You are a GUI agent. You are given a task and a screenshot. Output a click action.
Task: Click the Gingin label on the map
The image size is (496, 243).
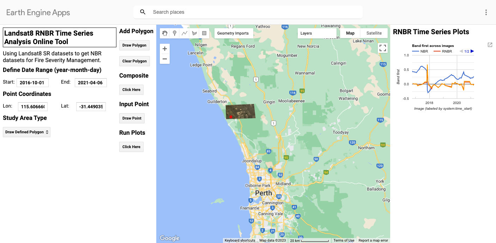click(269, 102)
